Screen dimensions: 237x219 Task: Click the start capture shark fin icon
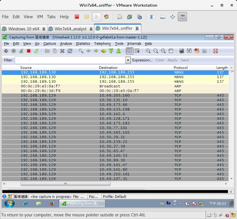click(x=21, y=51)
